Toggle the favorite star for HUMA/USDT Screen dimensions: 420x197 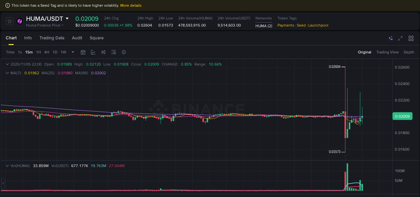tap(9, 21)
